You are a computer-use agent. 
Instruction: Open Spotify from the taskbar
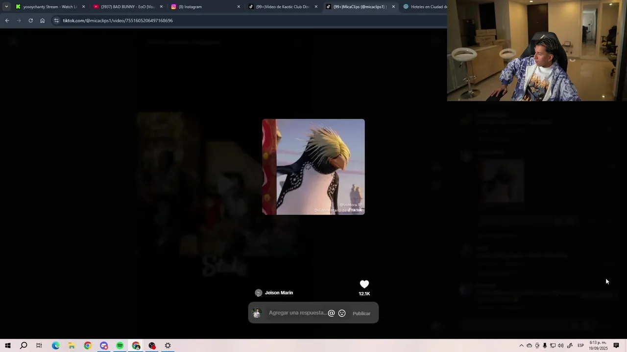tap(120, 346)
